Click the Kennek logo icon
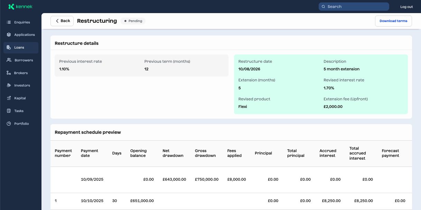The image size is (421, 210). 11,7
